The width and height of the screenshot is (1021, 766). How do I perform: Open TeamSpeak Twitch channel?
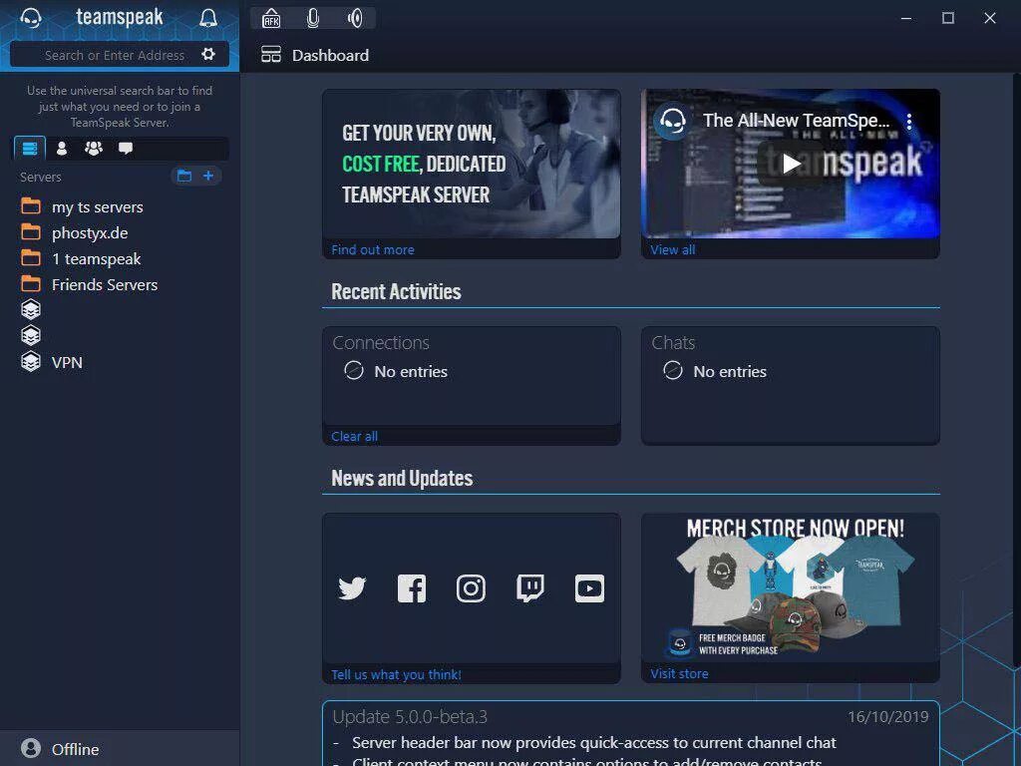coord(530,588)
